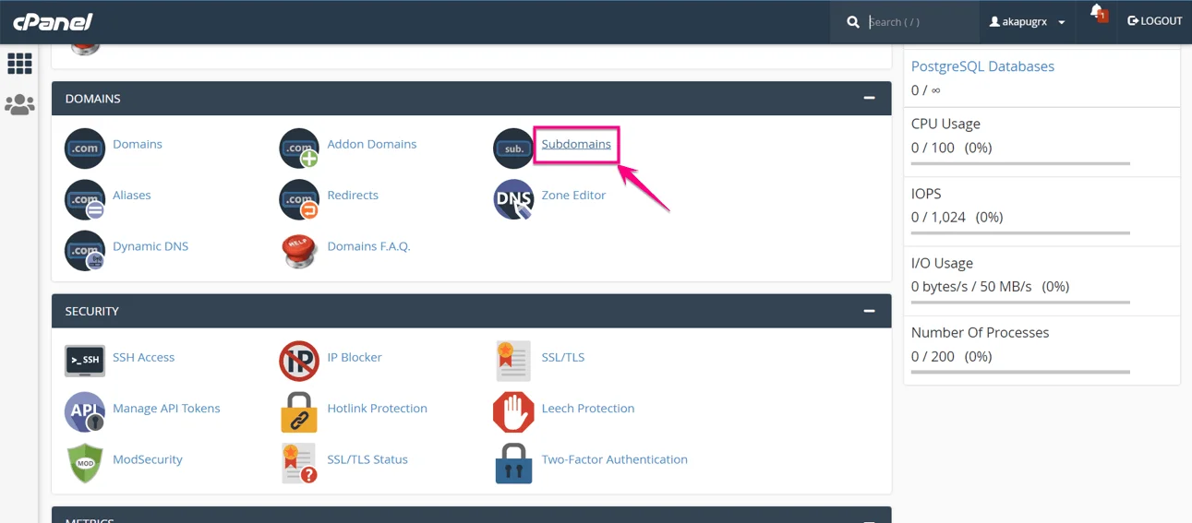
Task: Open the Two-Factor Authentication link
Action: (x=614, y=458)
